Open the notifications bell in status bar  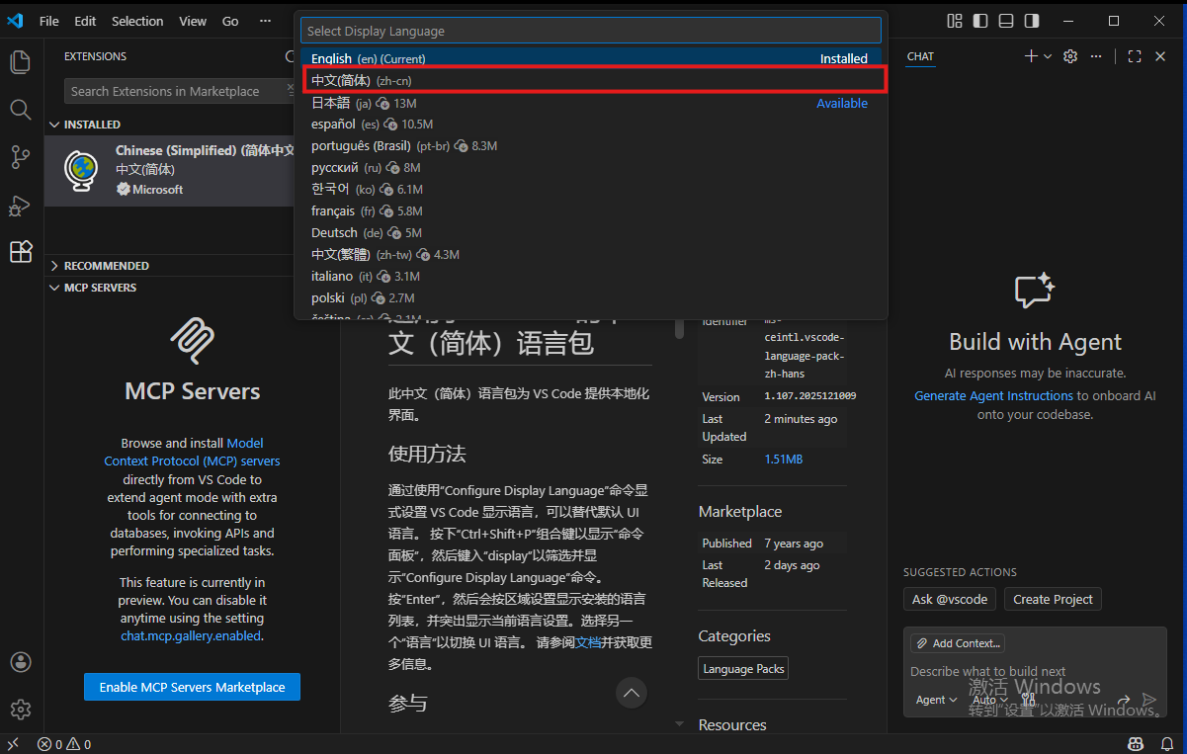tap(1165, 744)
